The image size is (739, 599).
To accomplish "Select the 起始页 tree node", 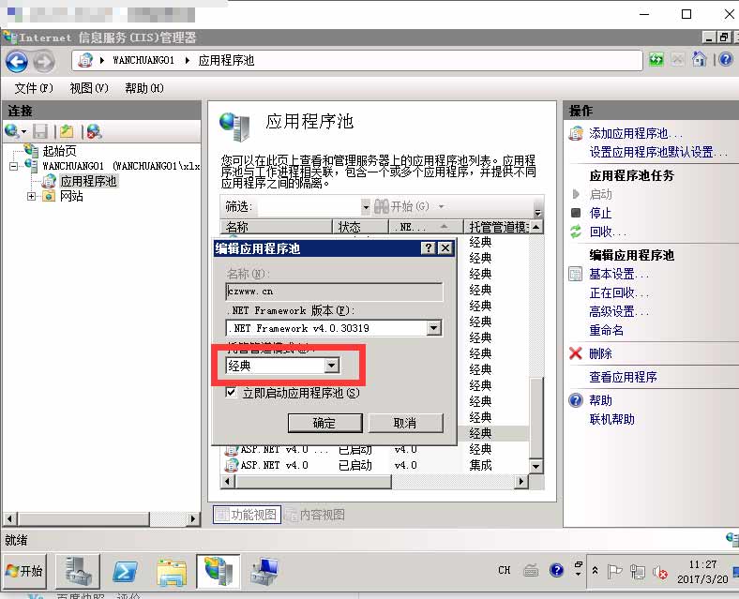I will [59, 151].
